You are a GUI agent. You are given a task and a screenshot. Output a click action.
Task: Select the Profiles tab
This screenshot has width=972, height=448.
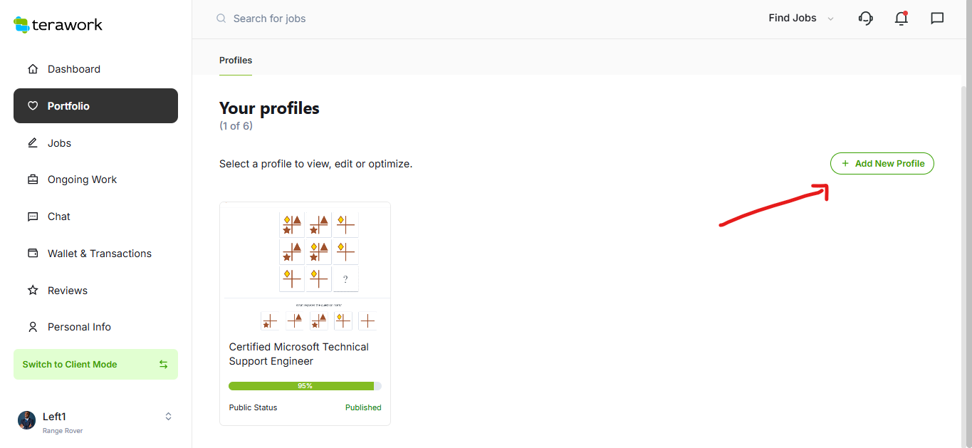[x=236, y=61]
